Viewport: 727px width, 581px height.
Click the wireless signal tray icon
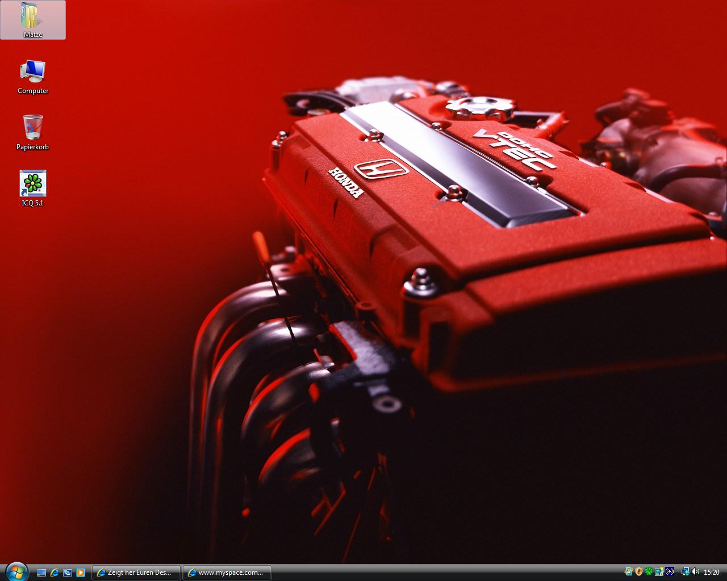click(x=670, y=571)
